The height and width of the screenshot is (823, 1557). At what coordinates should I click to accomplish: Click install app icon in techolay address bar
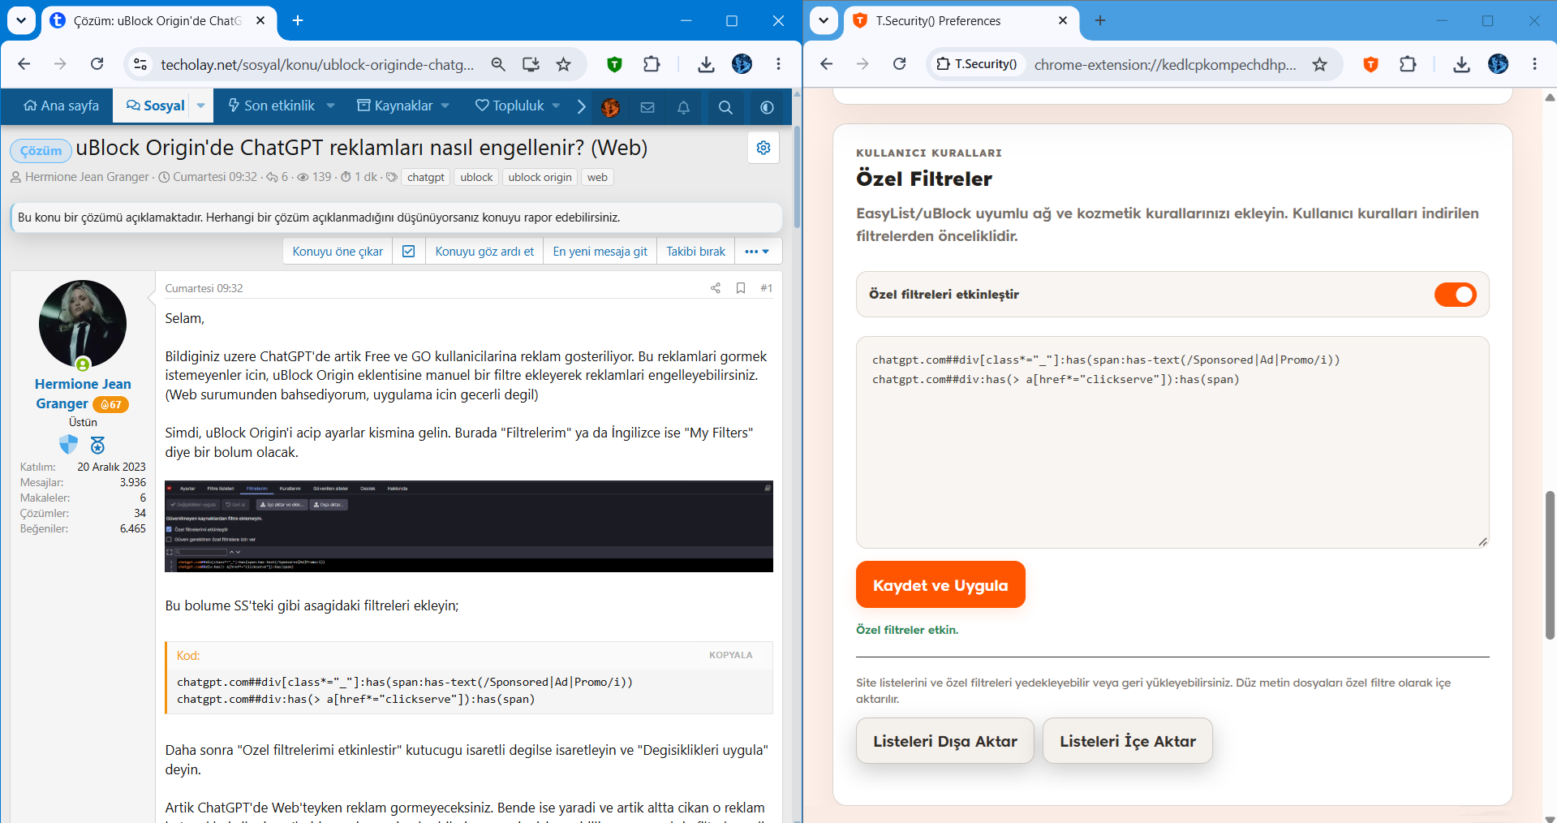click(531, 64)
